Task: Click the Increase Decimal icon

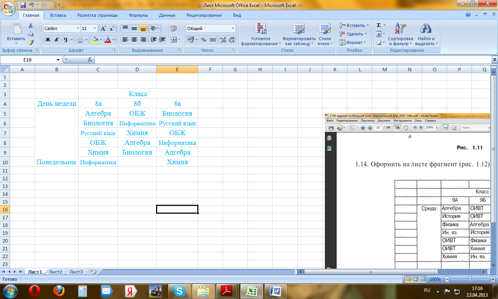Action: point(223,40)
